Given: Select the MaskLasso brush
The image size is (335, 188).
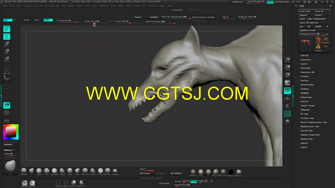Looking at the screenshot, I should [x=32, y=183].
